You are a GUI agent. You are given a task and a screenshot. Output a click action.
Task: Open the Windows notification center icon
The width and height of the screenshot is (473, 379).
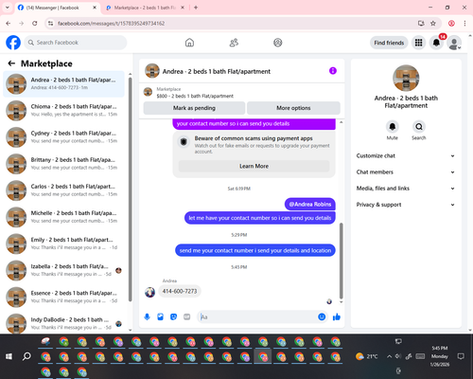tap(461, 356)
